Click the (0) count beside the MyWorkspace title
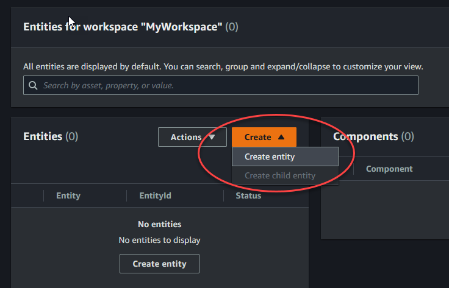 click(232, 27)
